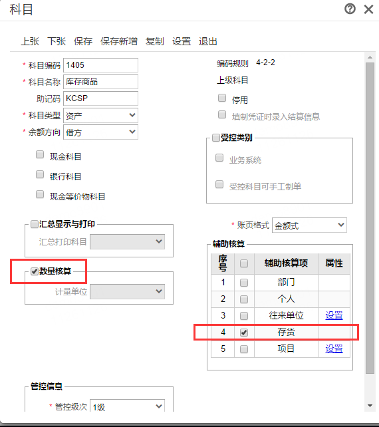Uncheck the 存货 auxiliary accounting checkbox
379x427 pixels.
click(244, 333)
